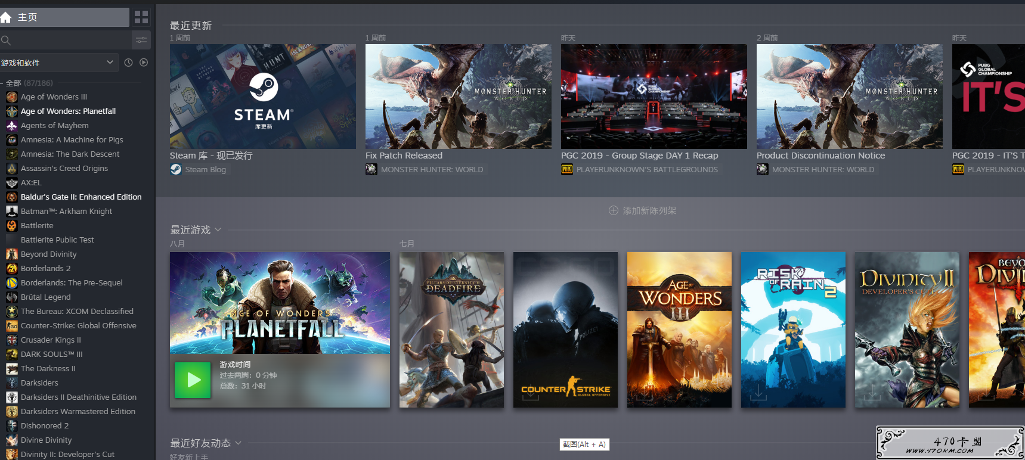Image resolution: width=1025 pixels, height=460 pixels.
Task: Click the library search magnifier icon
Action: [x=6, y=41]
